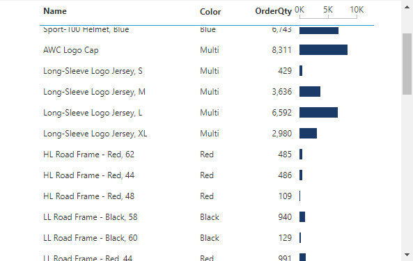
Task: Click the 6,592 bar for Jersey L
Action: click(318, 113)
